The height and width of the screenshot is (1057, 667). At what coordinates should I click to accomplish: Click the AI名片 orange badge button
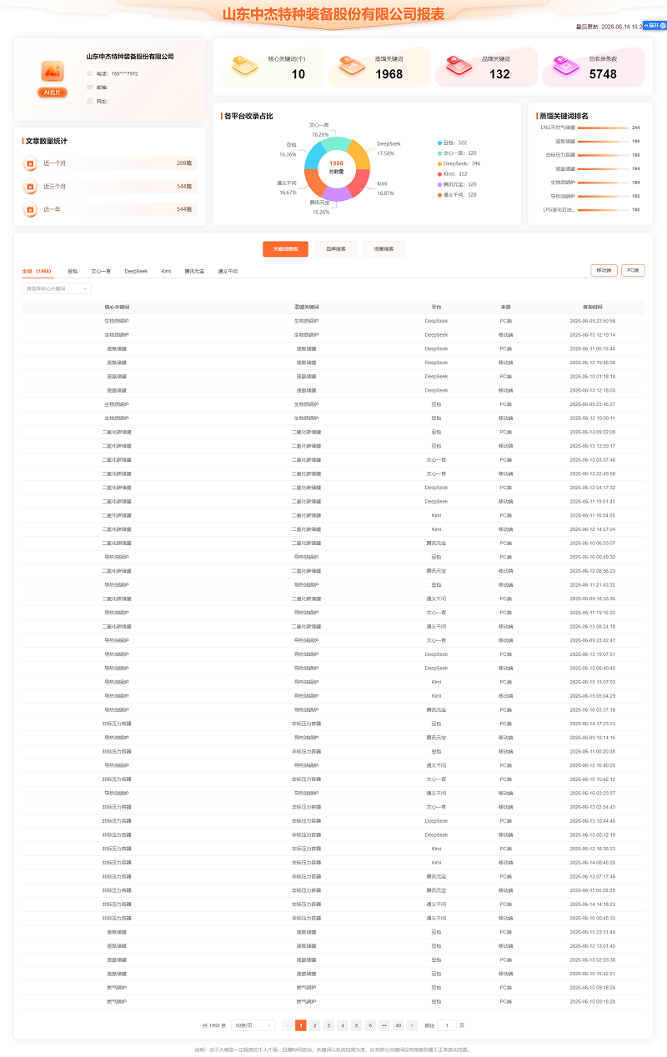[53, 93]
